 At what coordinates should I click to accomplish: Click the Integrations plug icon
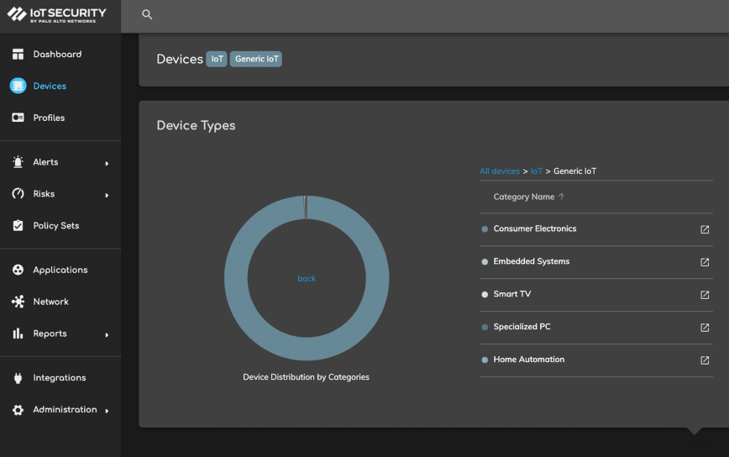pyautogui.click(x=18, y=378)
